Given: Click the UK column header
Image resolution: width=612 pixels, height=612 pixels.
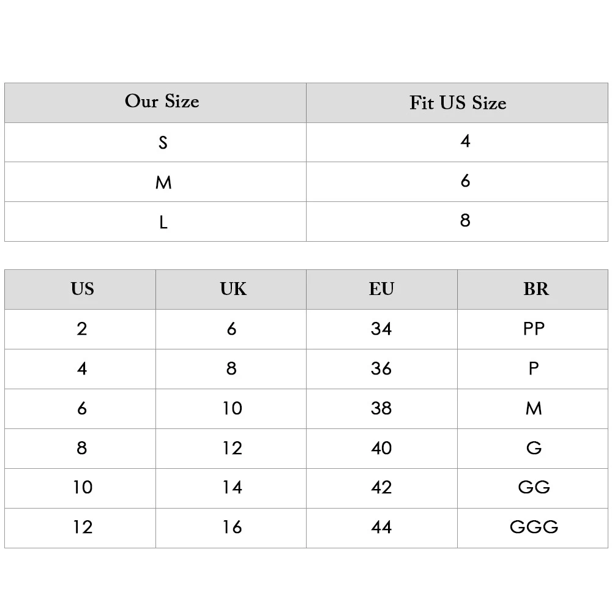Looking at the screenshot, I should click(233, 289).
